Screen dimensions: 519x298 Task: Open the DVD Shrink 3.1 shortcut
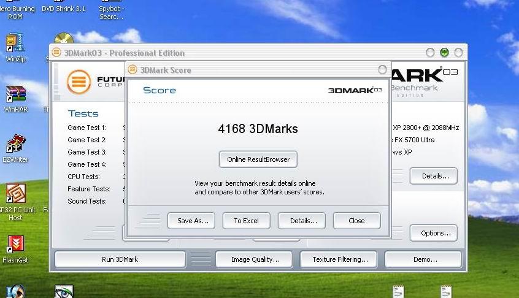[64, 7]
